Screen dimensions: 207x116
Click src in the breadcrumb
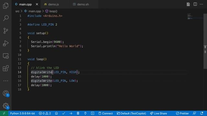(17, 11)
